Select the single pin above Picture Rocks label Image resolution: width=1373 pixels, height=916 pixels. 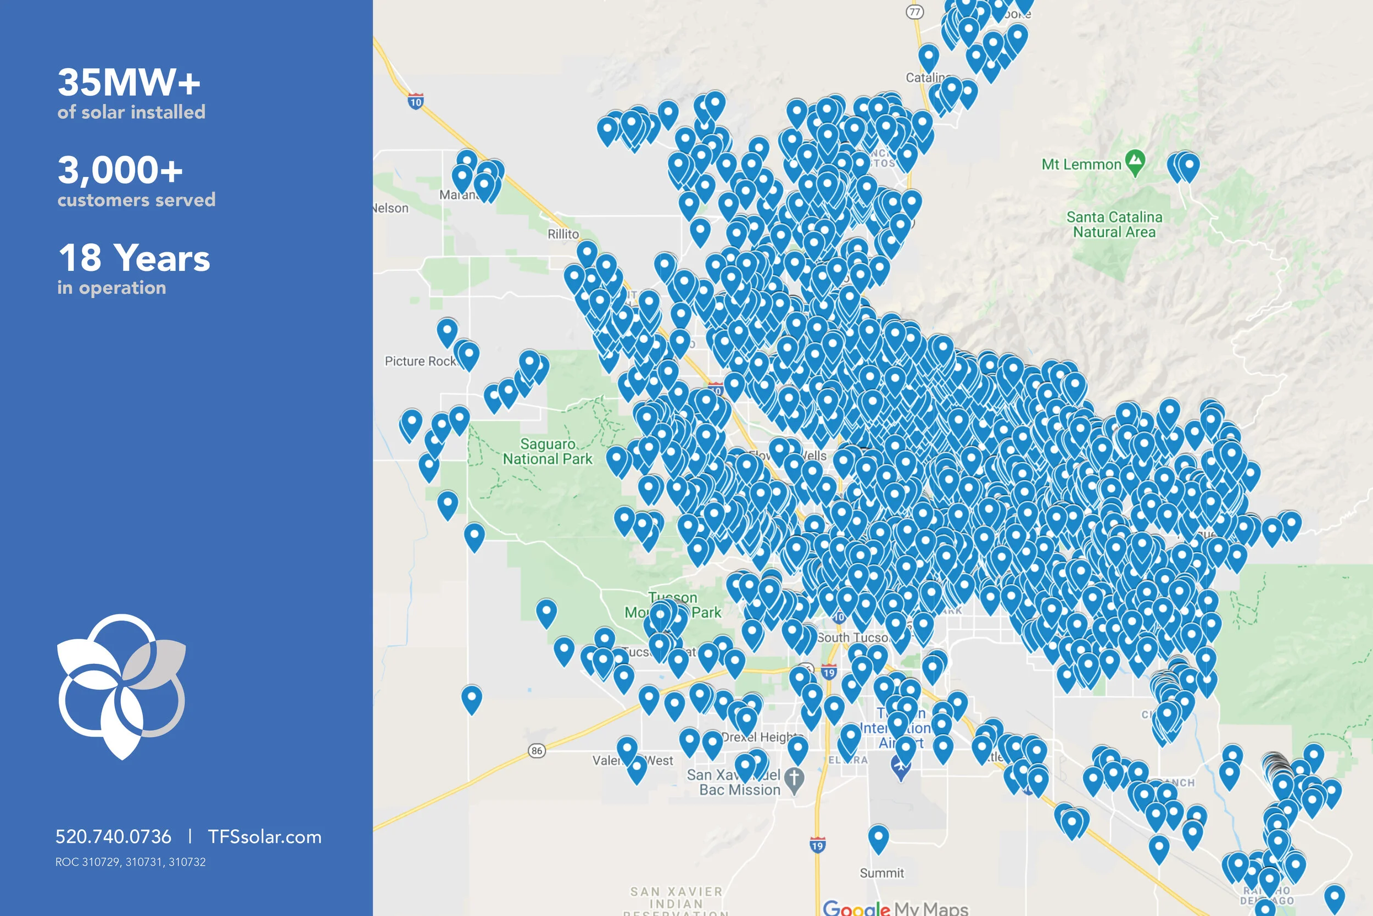[x=447, y=333]
